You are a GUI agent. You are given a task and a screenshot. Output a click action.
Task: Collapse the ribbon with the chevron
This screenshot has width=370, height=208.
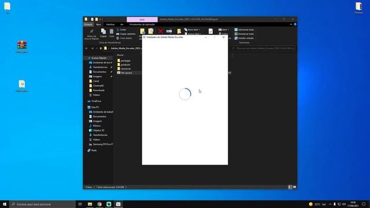[291, 24]
